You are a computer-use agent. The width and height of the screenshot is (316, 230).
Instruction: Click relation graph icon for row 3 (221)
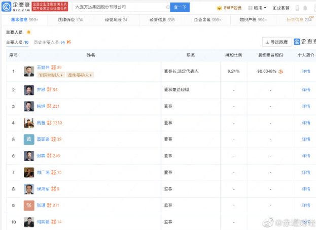click(49, 106)
